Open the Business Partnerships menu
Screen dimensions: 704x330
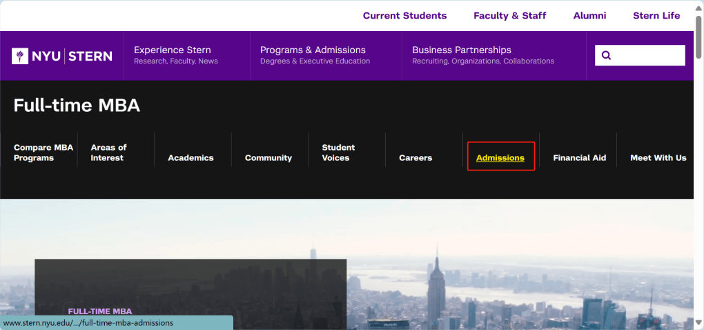483,55
